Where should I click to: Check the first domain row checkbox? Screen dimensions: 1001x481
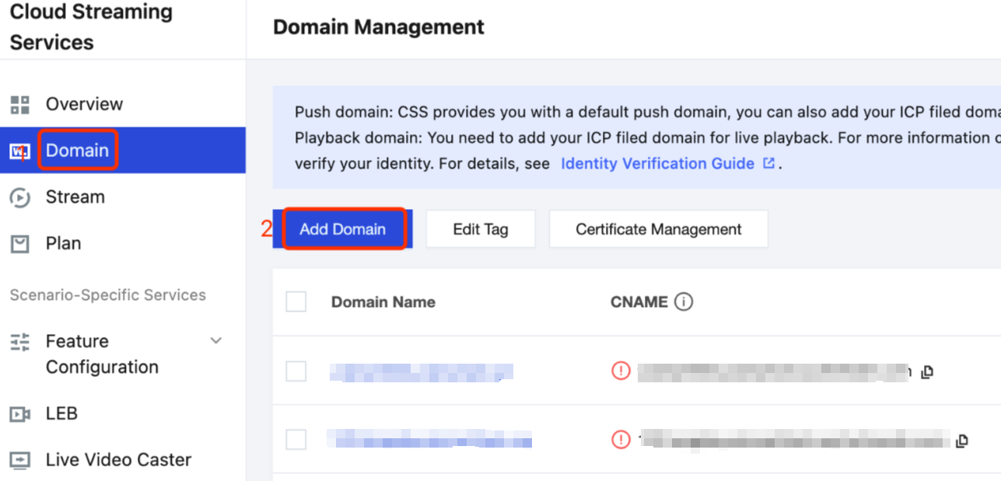(x=296, y=371)
